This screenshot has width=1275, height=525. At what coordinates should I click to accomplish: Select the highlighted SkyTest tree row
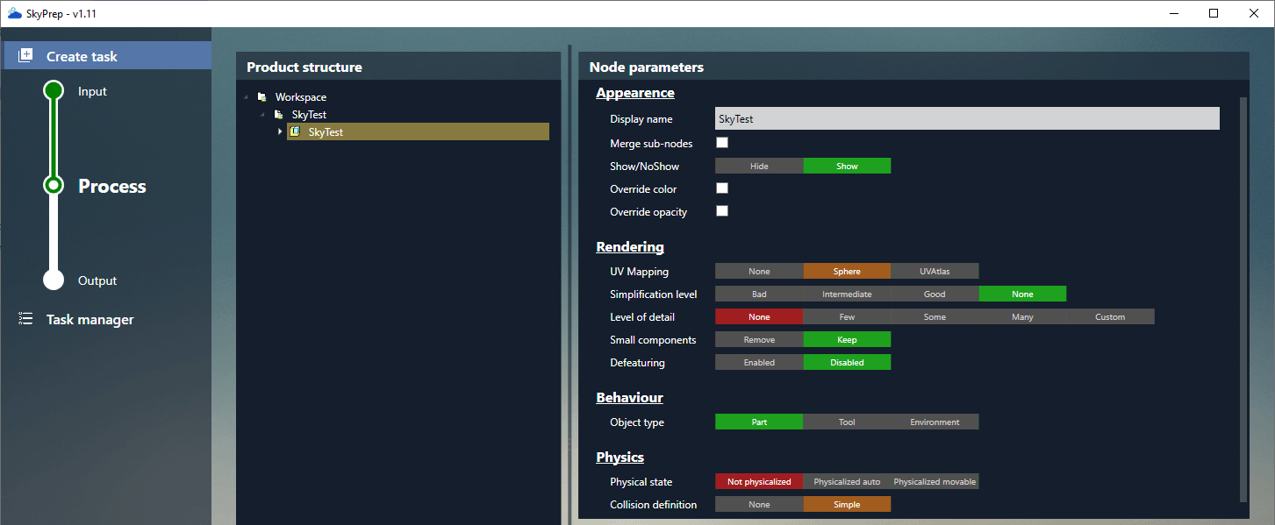coord(418,131)
